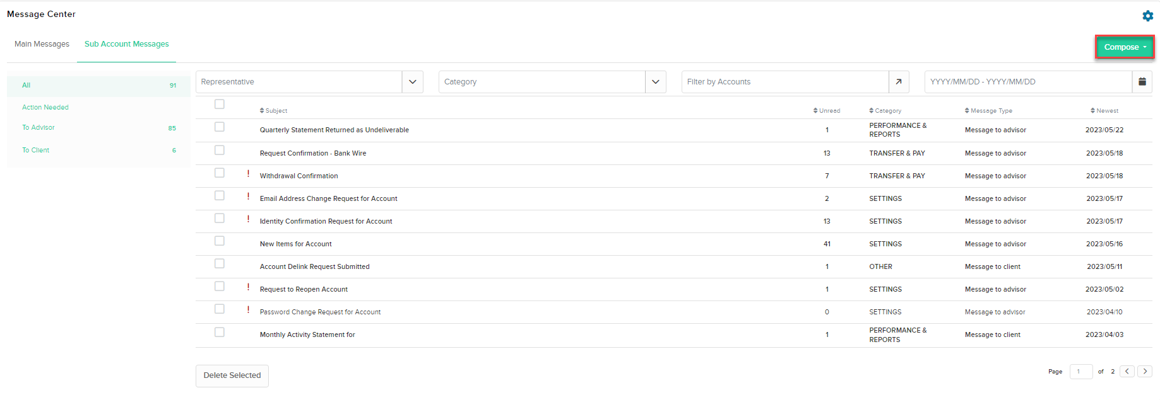Open the Filter by Accounts arrow icon
The height and width of the screenshot is (400, 1160).
pyautogui.click(x=899, y=82)
